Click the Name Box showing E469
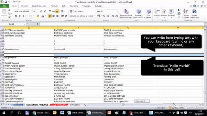 click(12, 24)
